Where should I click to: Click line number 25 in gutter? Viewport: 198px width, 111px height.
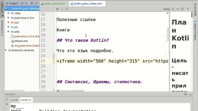coord(43,61)
